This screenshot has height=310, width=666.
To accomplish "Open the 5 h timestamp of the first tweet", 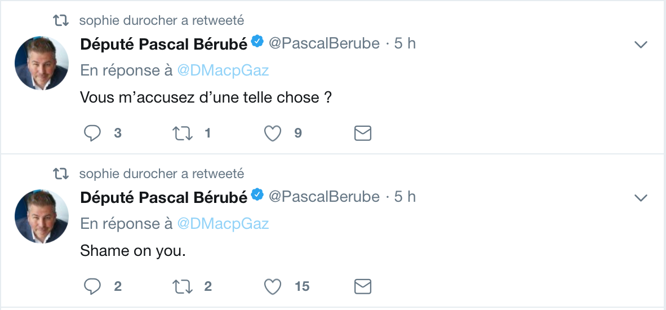I will 405,44.
